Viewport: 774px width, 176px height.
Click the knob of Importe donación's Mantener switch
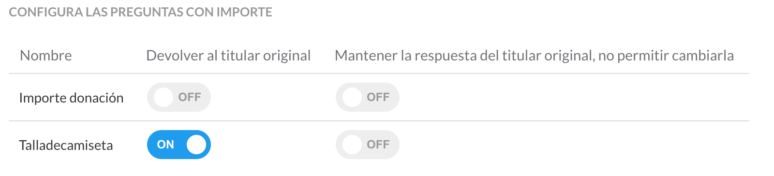[x=352, y=97]
